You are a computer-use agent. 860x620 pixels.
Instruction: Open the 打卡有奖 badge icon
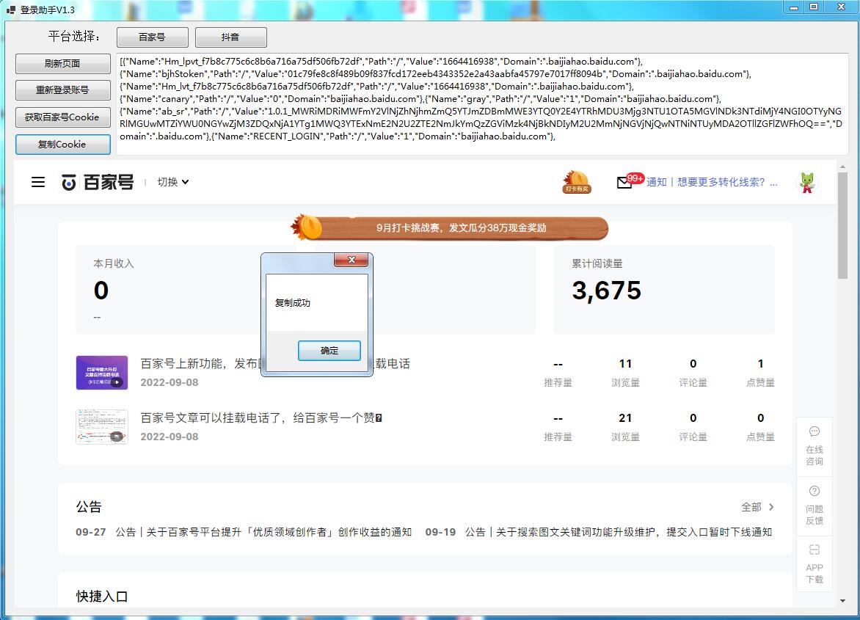pyautogui.click(x=577, y=182)
